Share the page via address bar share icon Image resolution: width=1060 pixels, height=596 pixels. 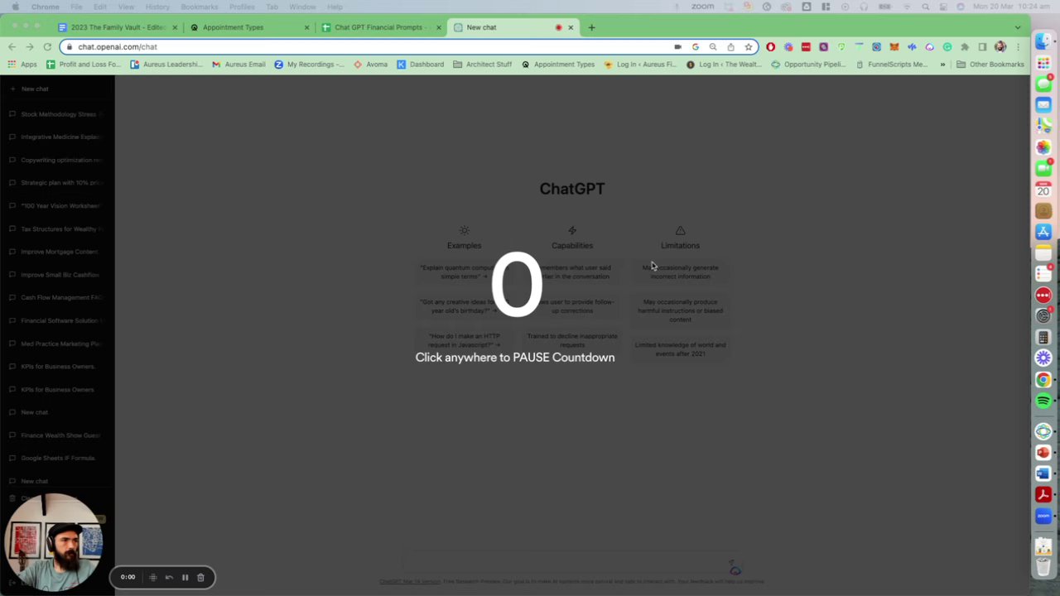[x=730, y=46]
